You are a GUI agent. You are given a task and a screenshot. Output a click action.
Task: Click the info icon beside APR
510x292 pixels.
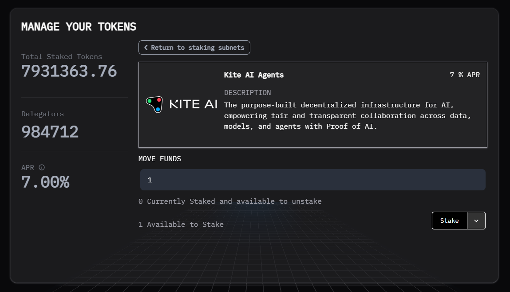[x=42, y=168]
